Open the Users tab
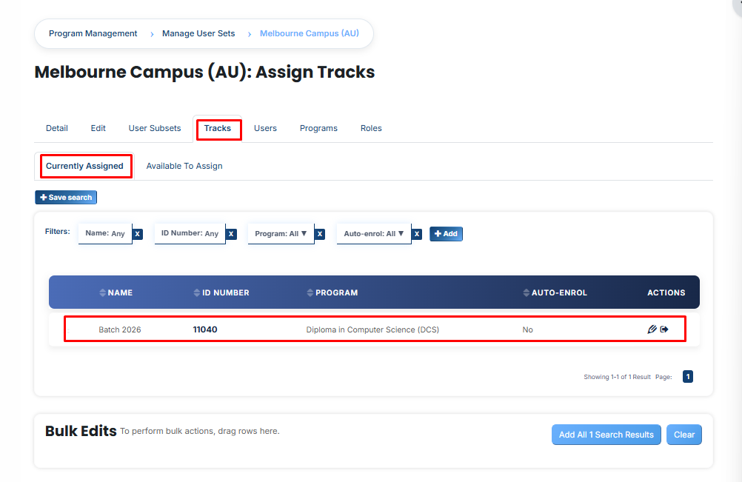Screen dimensions: 742x482 (265, 128)
